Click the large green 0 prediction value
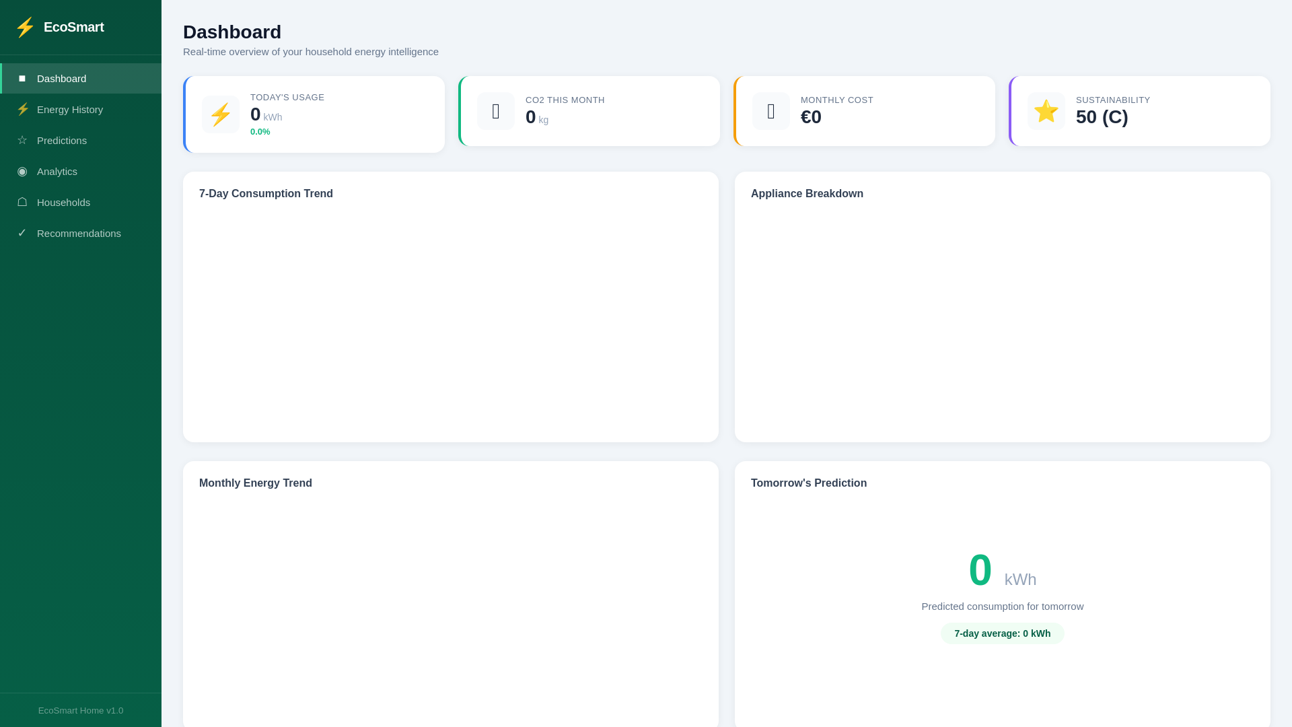This screenshot has height=727, width=1292. coord(980,570)
